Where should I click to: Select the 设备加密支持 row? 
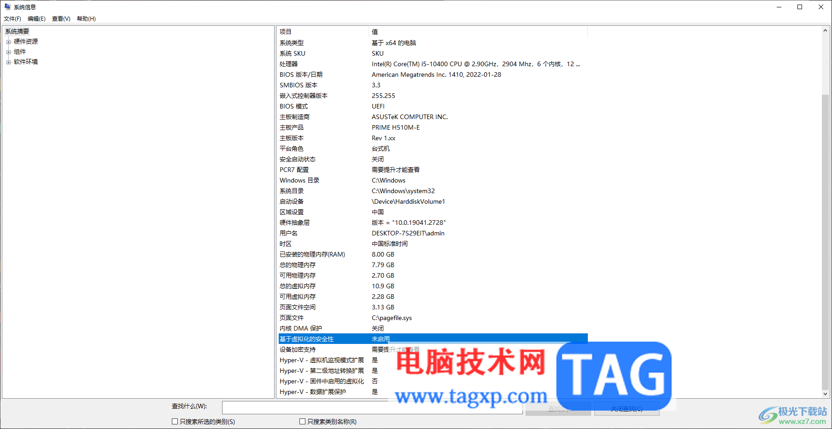(x=433, y=349)
